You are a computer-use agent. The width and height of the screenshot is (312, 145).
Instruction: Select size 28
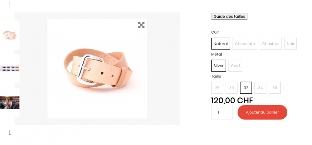coord(217,88)
